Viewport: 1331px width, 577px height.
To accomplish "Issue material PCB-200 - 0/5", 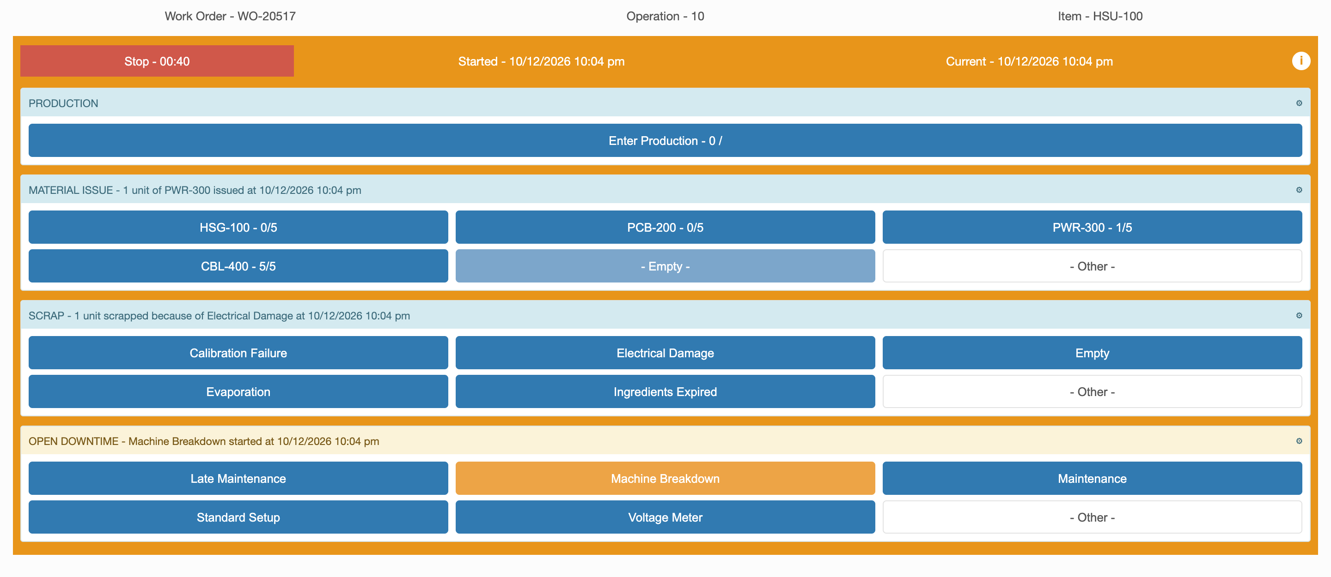I will click(x=665, y=227).
